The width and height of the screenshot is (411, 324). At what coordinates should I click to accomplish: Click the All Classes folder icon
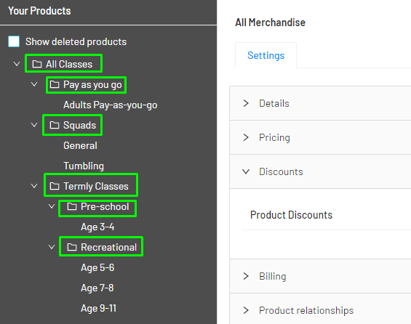click(x=37, y=64)
